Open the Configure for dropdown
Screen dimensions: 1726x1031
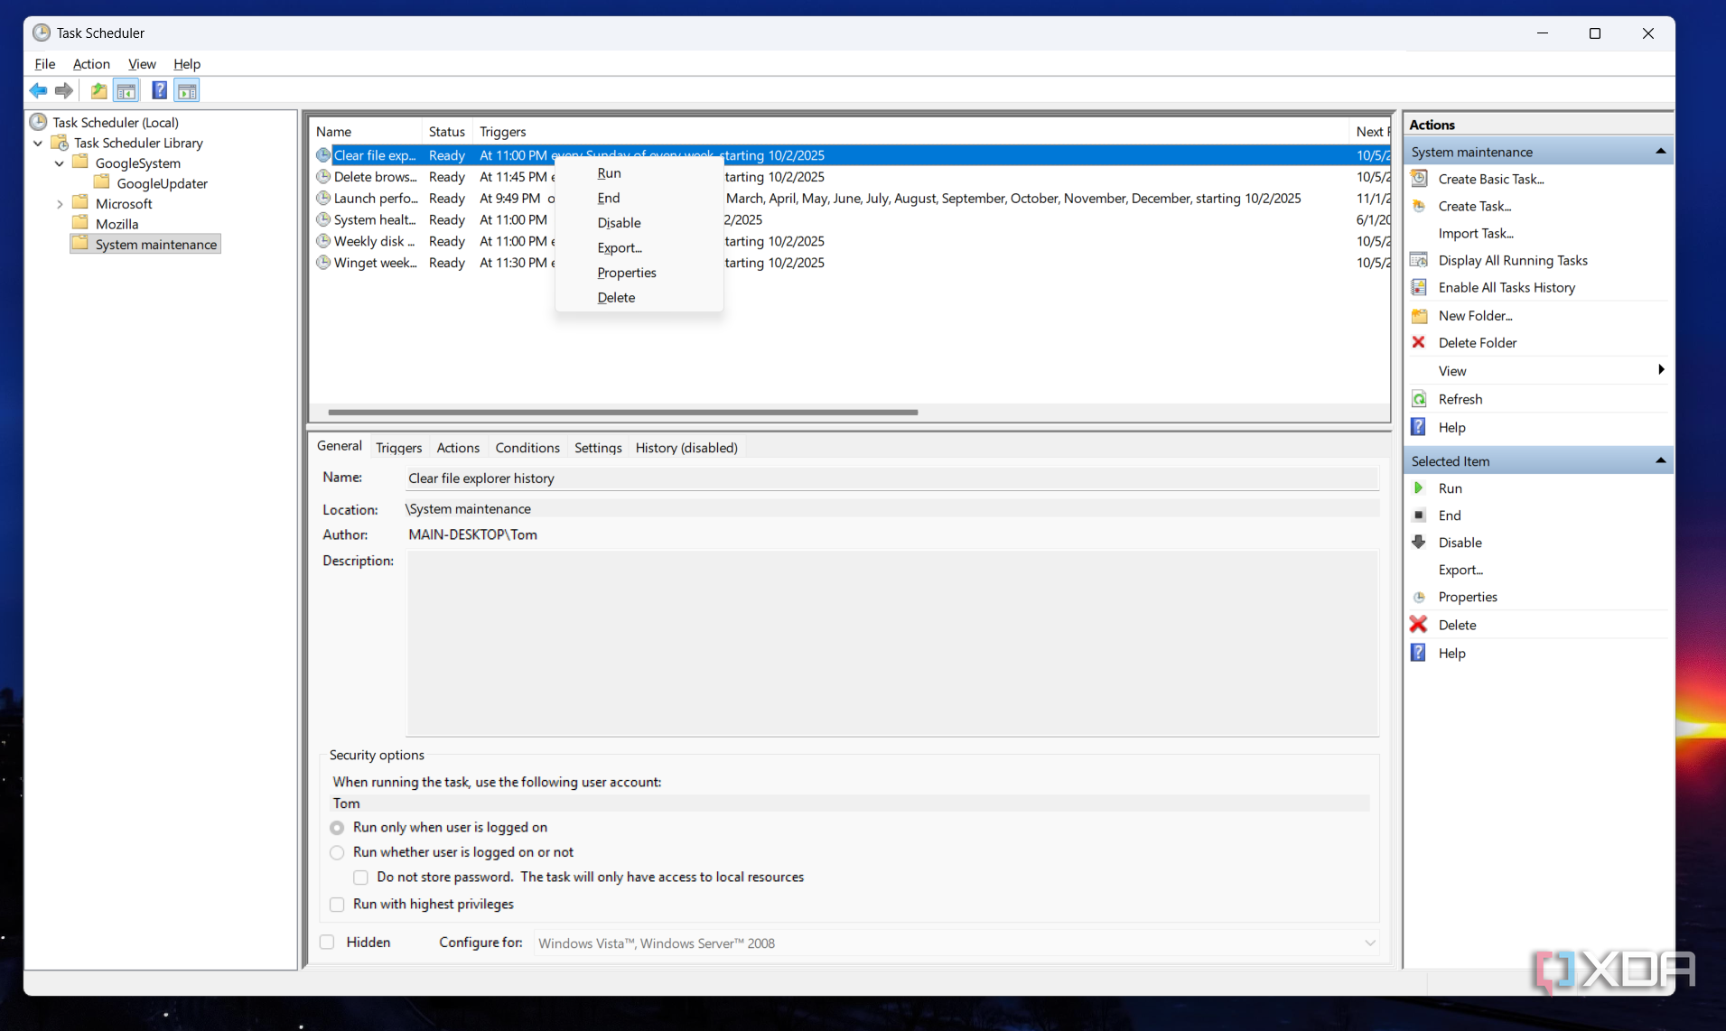pyautogui.click(x=956, y=943)
